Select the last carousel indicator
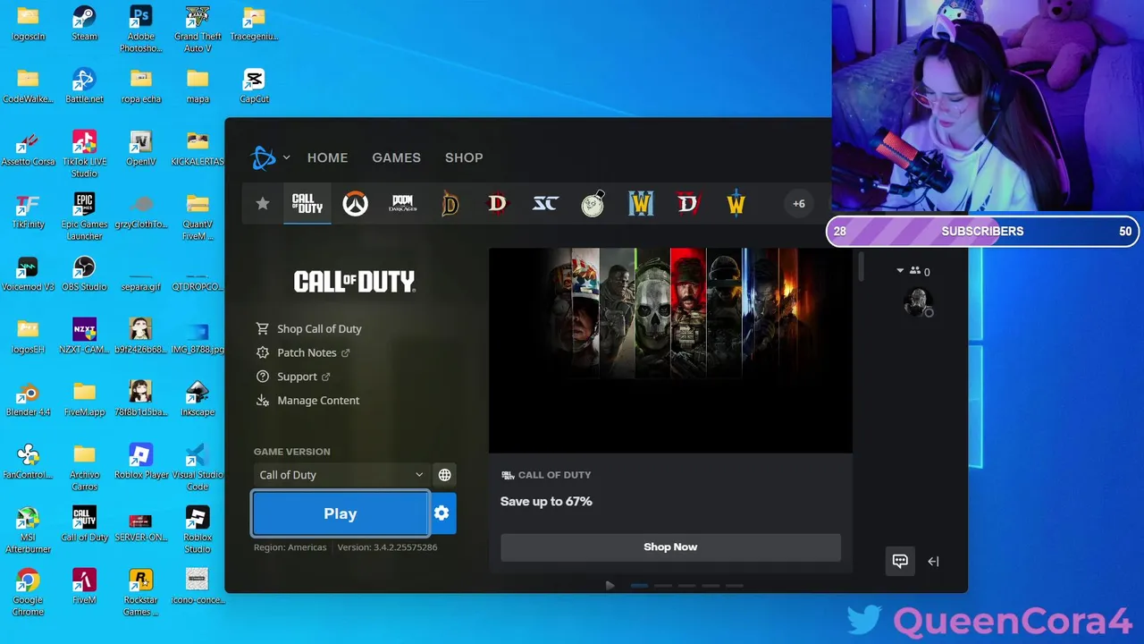This screenshot has height=644, width=1144. pyautogui.click(x=735, y=586)
